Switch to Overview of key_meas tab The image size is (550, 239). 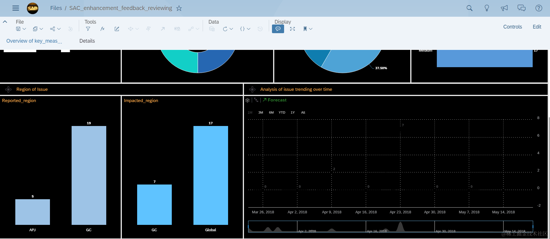34,41
